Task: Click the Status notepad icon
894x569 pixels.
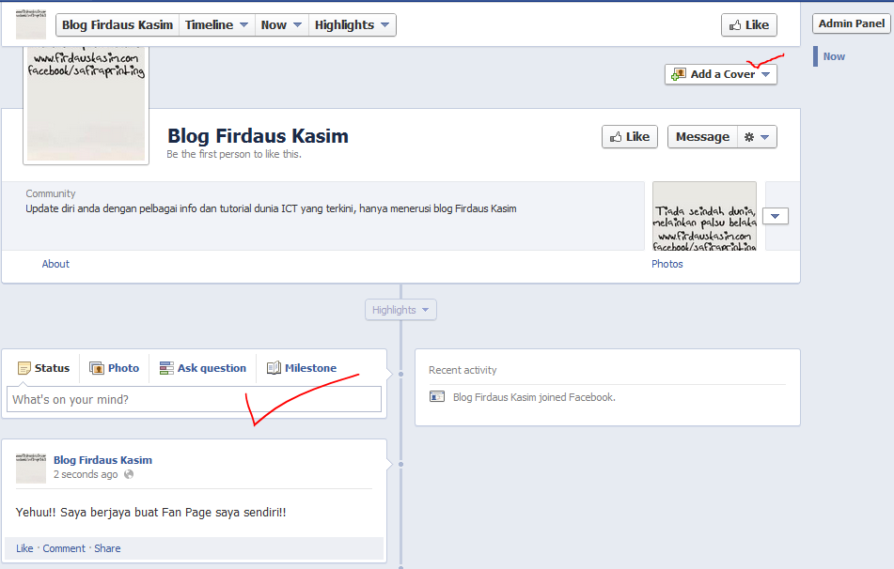Action: tap(24, 368)
